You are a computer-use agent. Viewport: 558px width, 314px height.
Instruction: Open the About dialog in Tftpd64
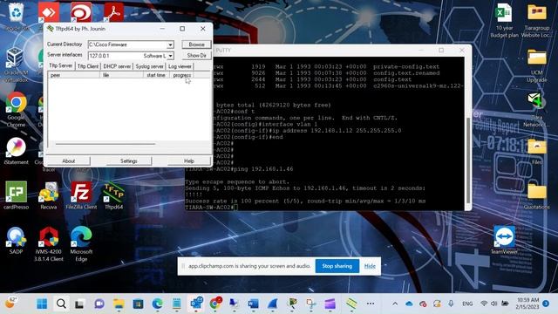coord(68,160)
